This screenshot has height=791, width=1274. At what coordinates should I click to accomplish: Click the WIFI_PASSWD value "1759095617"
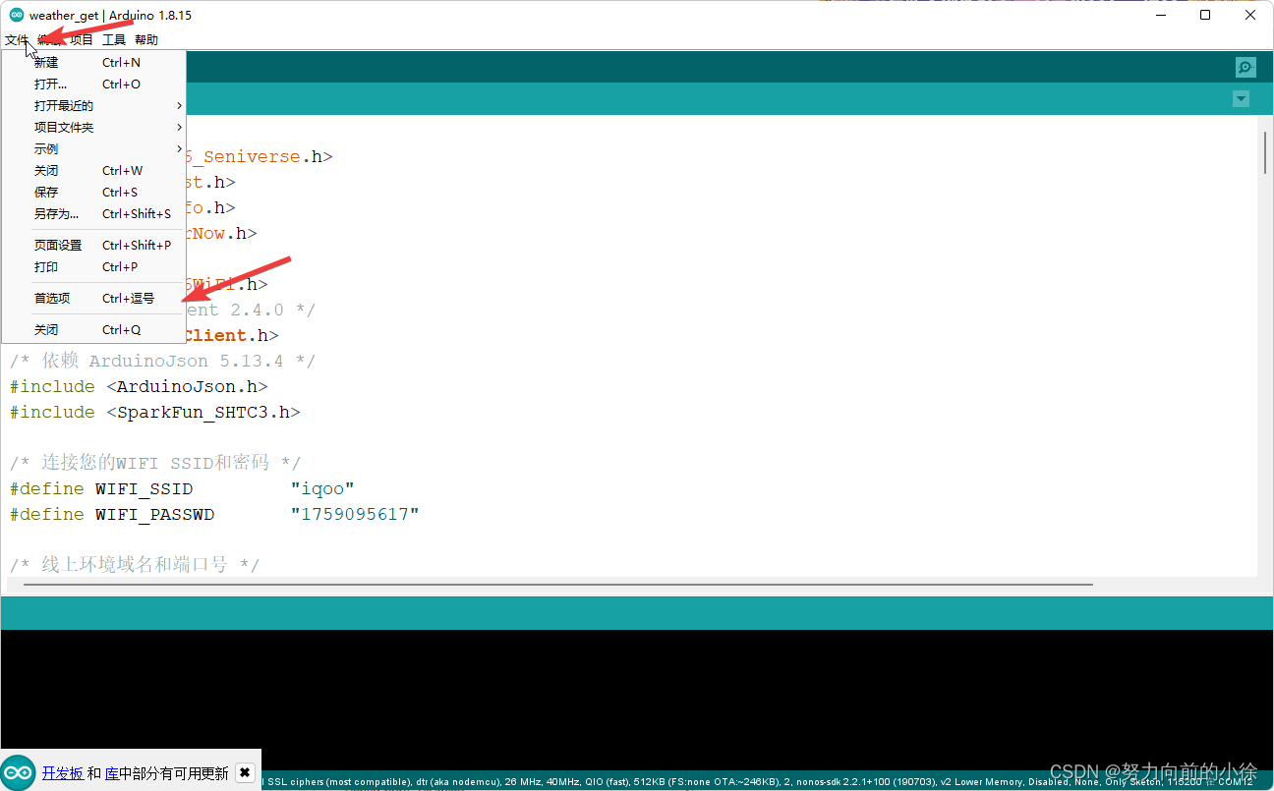tap(355, 514)
